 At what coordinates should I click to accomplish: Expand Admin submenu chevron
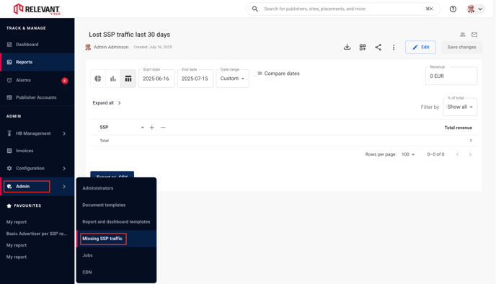tap(64, 186)
